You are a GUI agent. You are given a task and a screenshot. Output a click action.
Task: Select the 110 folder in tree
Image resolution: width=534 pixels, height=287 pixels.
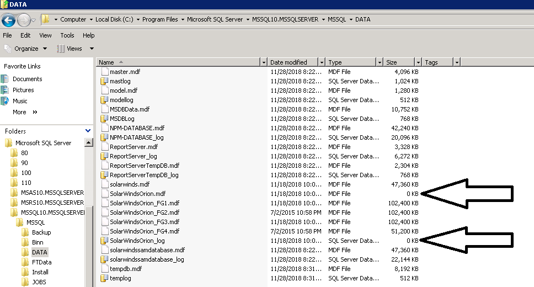26,183
